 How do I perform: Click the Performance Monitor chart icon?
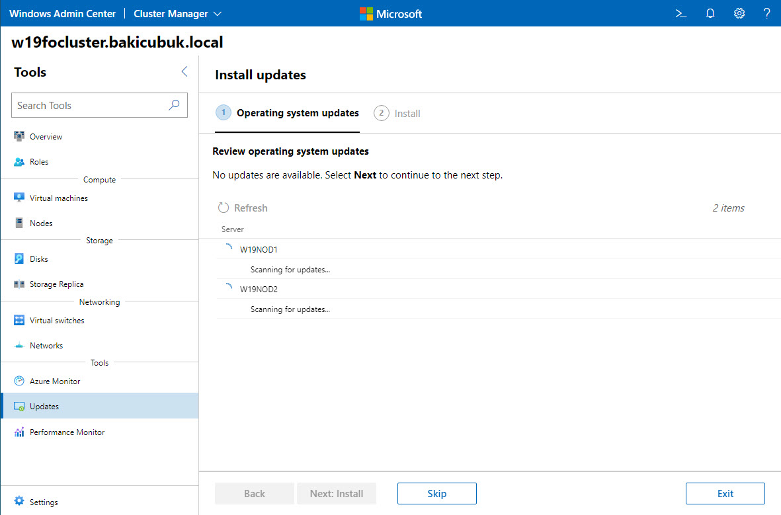coord(19,432)
